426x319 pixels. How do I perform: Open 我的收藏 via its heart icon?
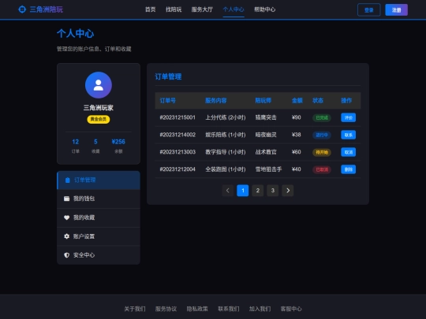coord(66,217)
